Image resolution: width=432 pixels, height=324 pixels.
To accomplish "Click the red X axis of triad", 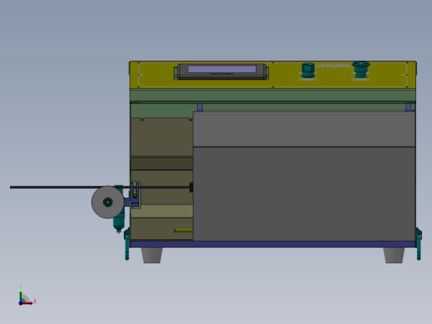I will tap(27, 303).
